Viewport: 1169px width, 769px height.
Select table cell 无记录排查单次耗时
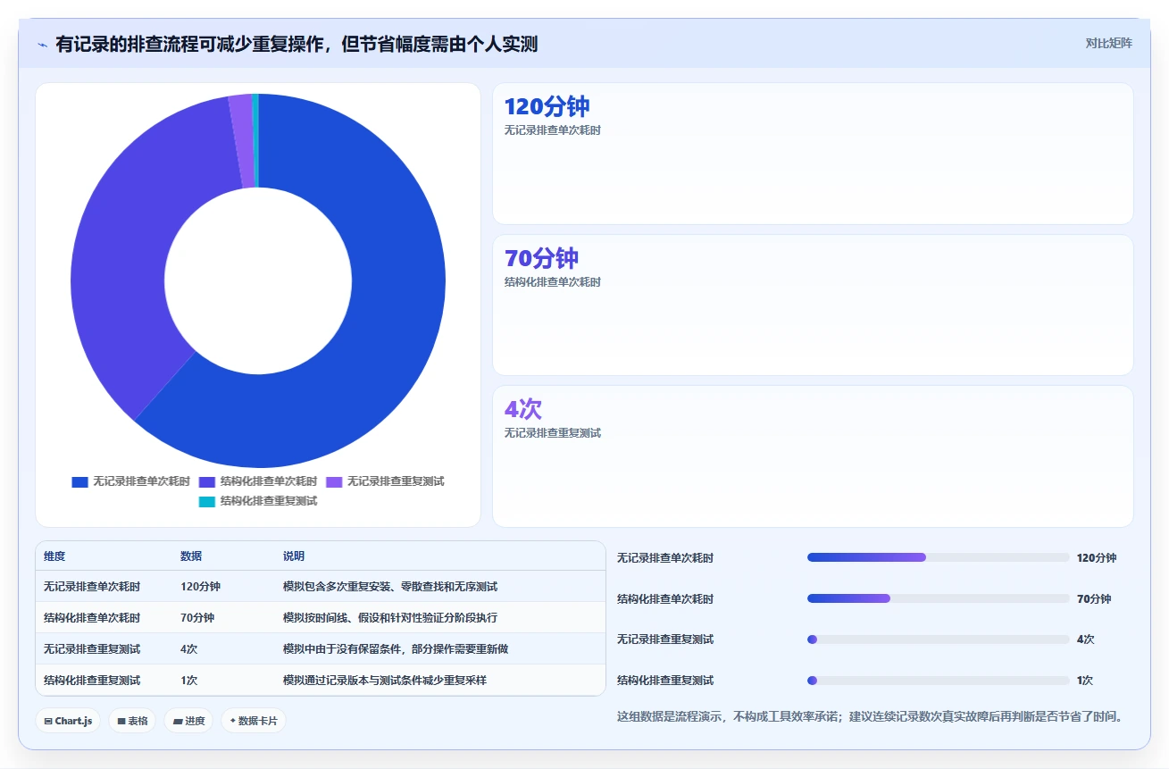point(92,587)
